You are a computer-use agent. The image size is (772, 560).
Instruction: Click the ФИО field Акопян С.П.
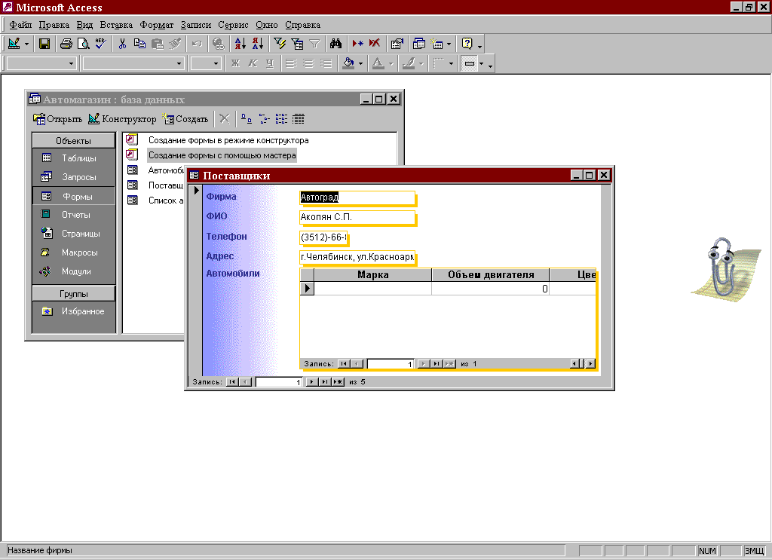(357, 217)
